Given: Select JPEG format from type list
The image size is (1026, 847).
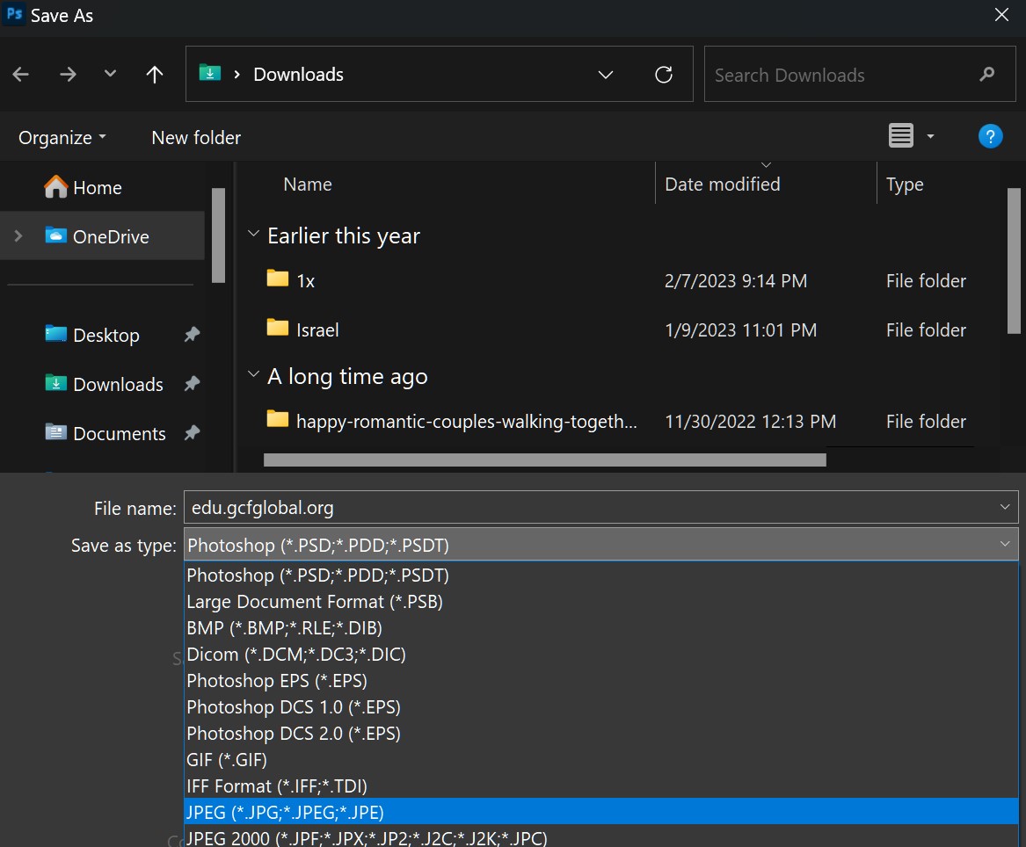Looking at the screenshot, I should (285, 812).
